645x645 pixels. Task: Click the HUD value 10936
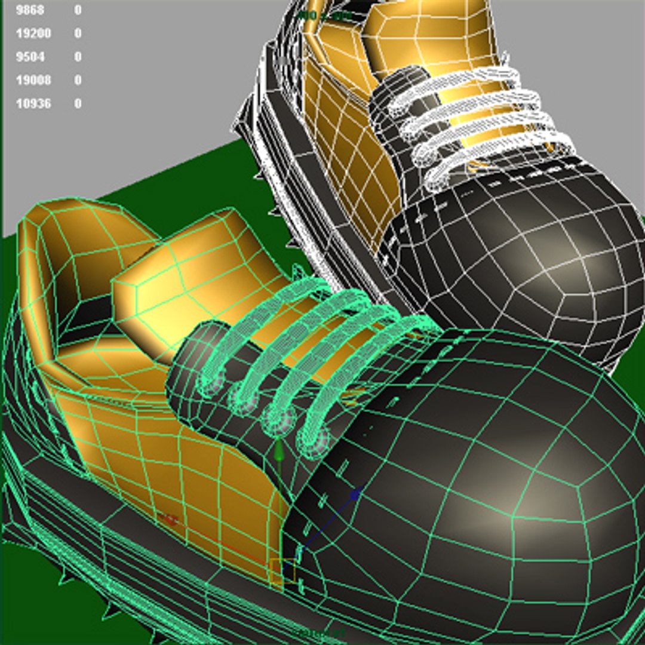click(33, 104)
